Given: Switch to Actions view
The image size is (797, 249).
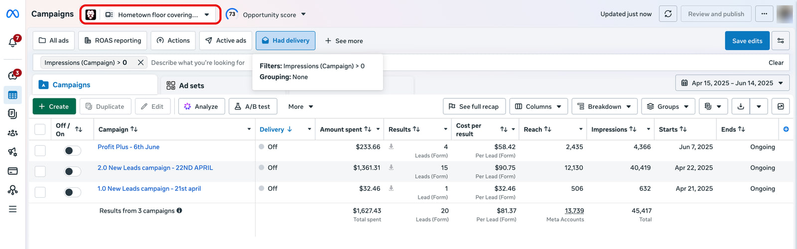Looking at the screenshot, I should (x=173, y=40).
